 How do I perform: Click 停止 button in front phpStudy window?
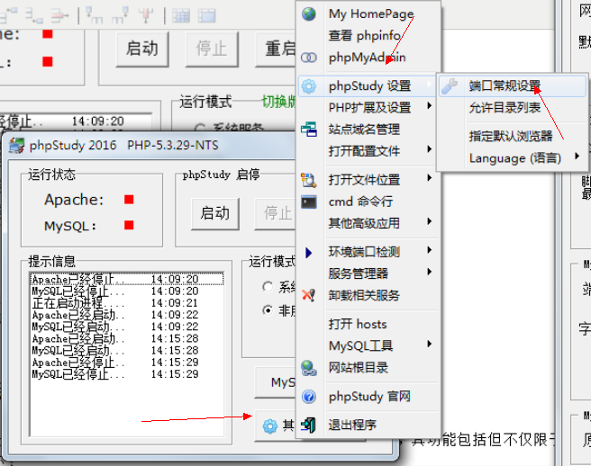[x=275, y=213]
